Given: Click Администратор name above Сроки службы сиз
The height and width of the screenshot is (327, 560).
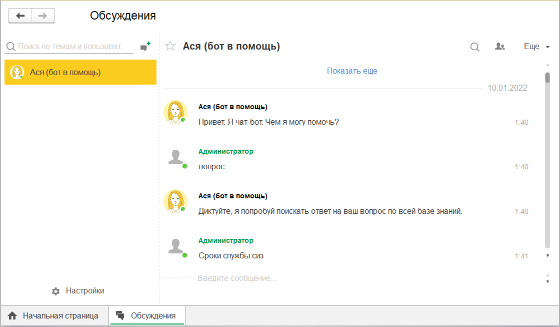Looking at the screenshot, I should click(x=226, y=240).
